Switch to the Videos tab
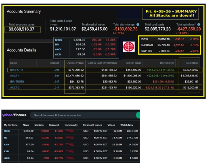The height and width of the screenshot is (163, 218). tap(111, 125)
